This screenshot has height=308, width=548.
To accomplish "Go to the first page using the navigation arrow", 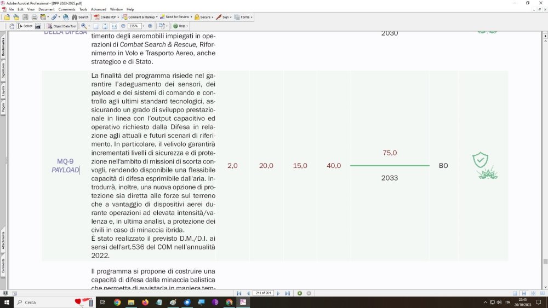I will [x=239, y=293].
